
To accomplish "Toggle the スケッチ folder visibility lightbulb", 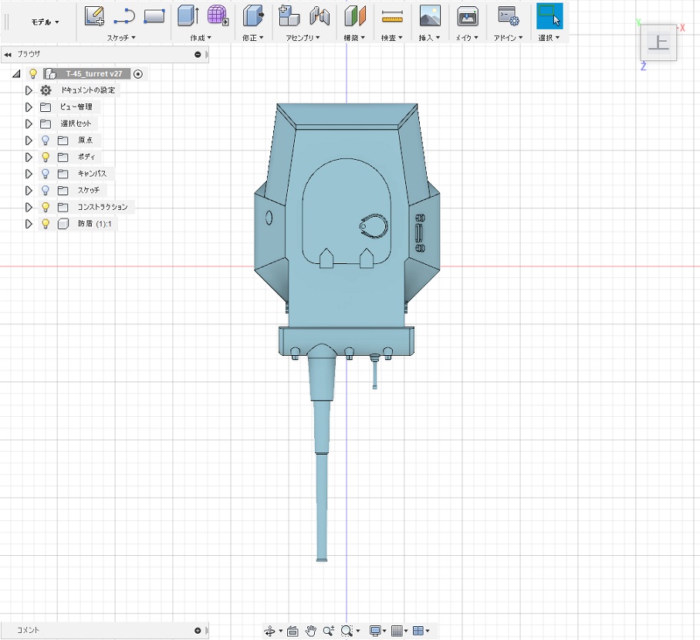I will click(46, 191).
